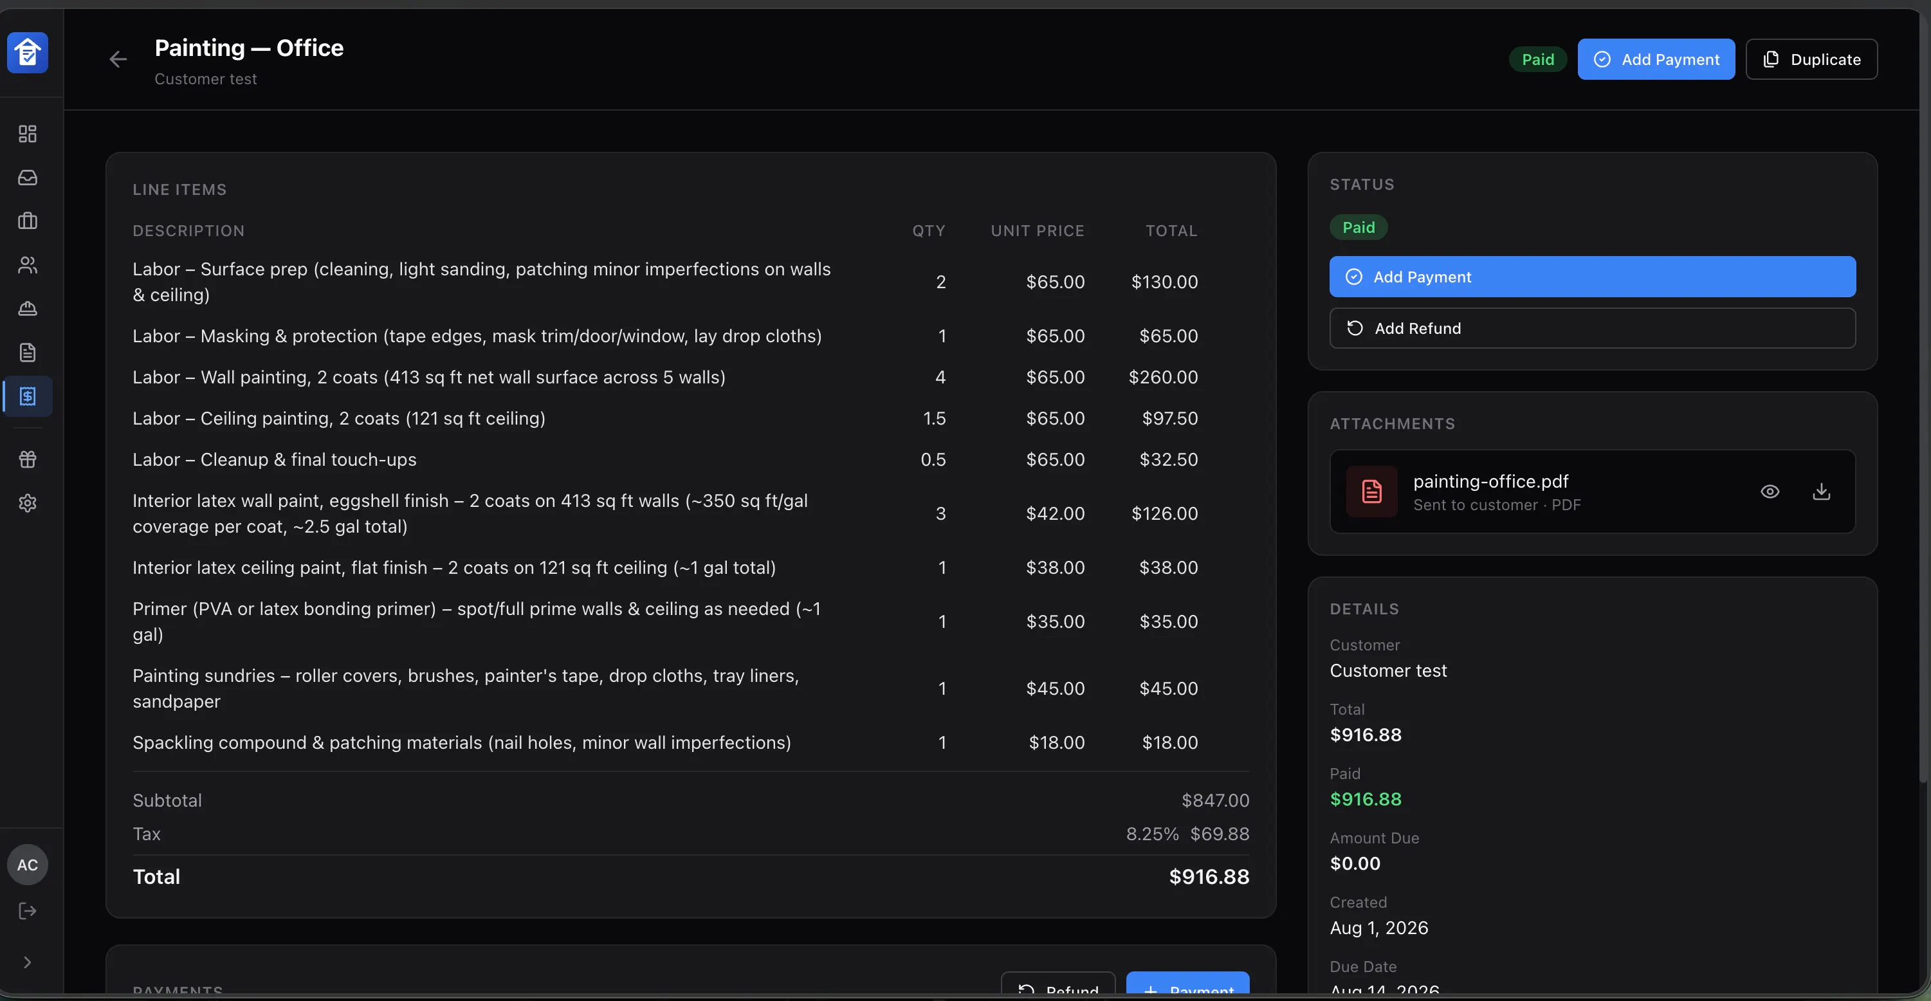Click Add Payment in the page header
Viewport: 1931px width, 1001px height.
(x=1656, y=59)
